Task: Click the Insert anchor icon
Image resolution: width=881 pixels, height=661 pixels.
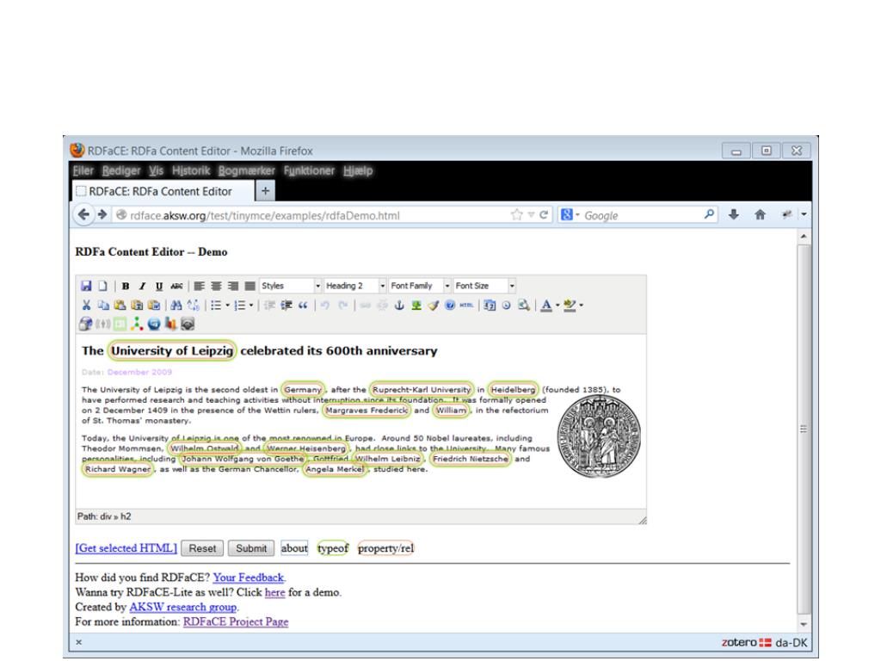Action: coord(399,306)
